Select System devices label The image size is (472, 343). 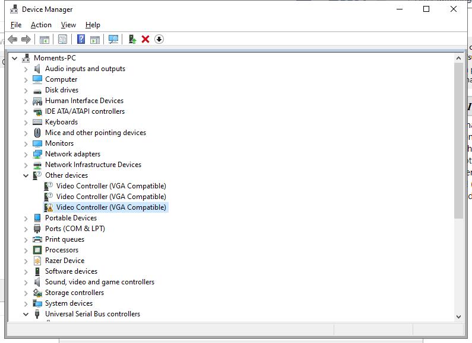[69, 303]
